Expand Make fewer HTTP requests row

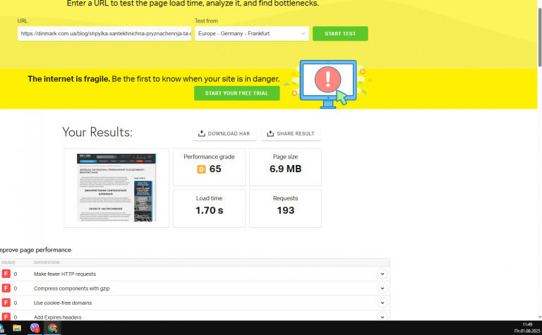383,274
